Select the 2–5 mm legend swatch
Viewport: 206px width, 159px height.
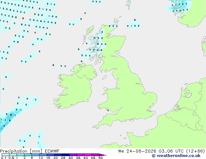28,155
